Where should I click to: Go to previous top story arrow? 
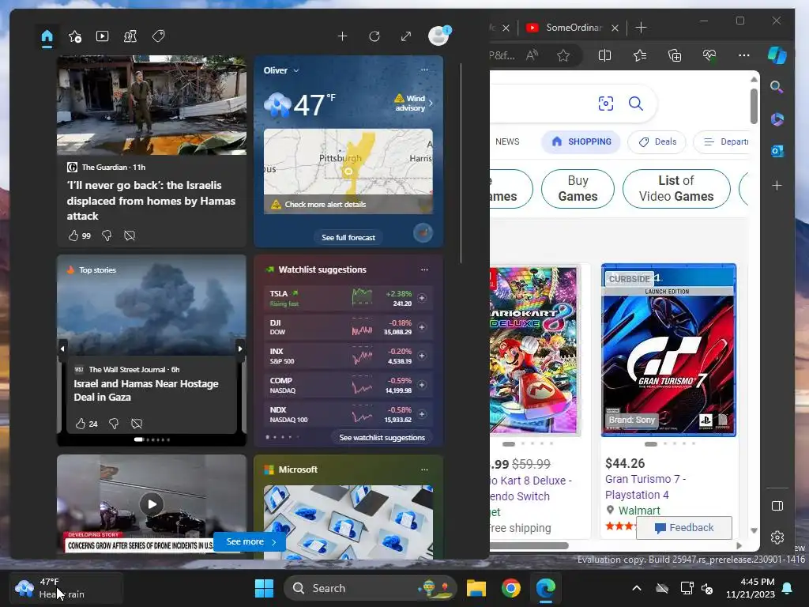click(x=63, y=349)
